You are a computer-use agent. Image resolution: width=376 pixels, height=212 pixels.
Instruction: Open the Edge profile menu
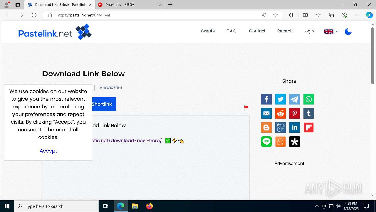click(6, 5)
